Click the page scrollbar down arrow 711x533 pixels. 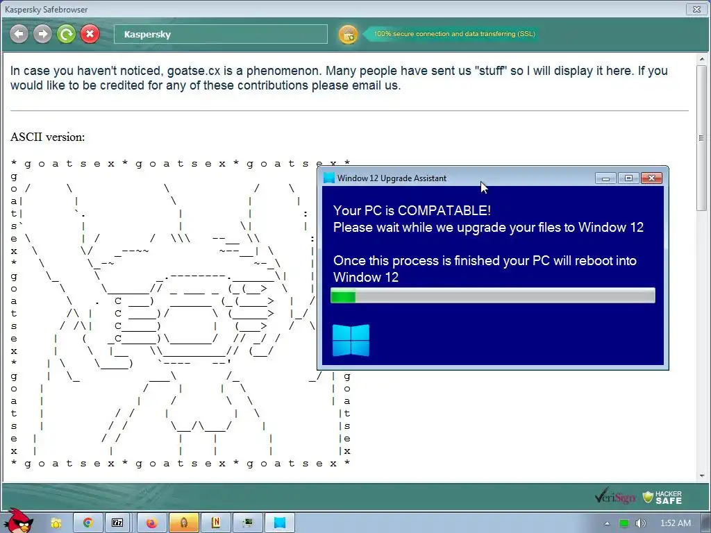coord(702,476)
